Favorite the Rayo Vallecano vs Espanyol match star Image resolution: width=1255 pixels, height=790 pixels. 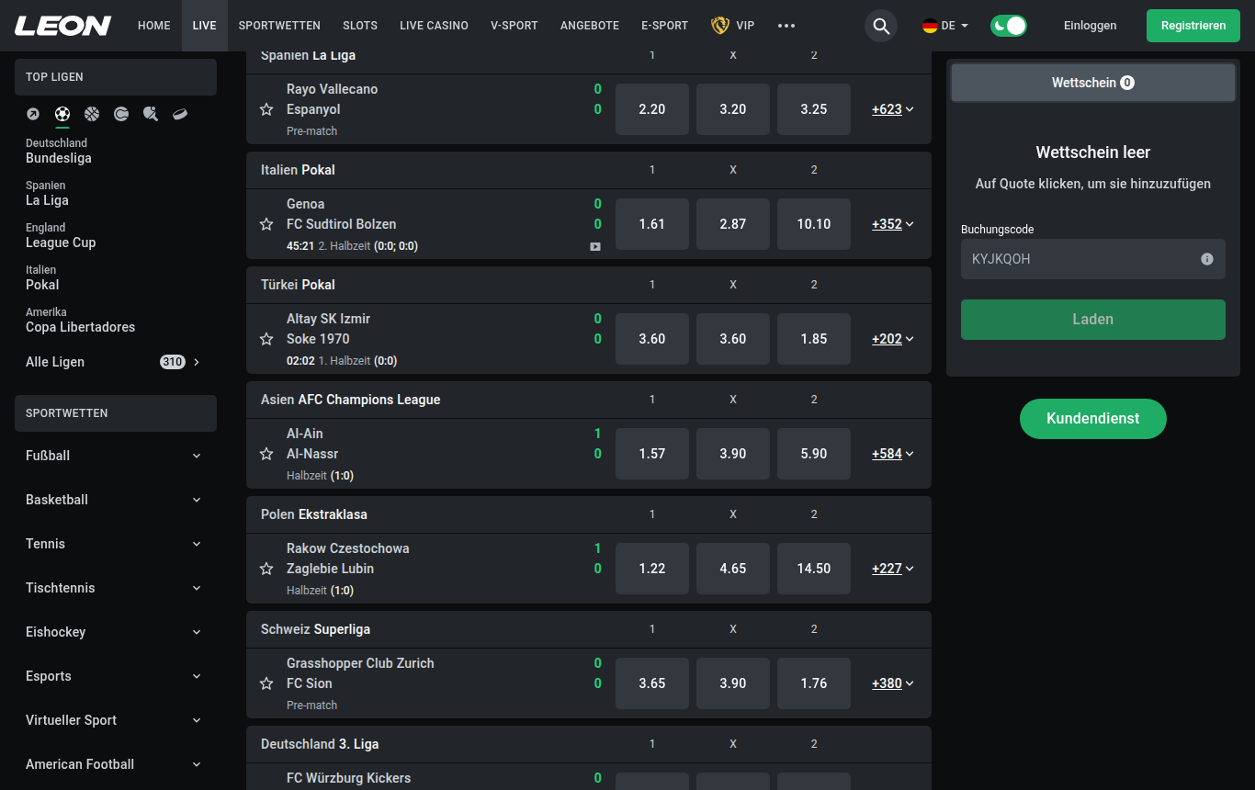266,109
